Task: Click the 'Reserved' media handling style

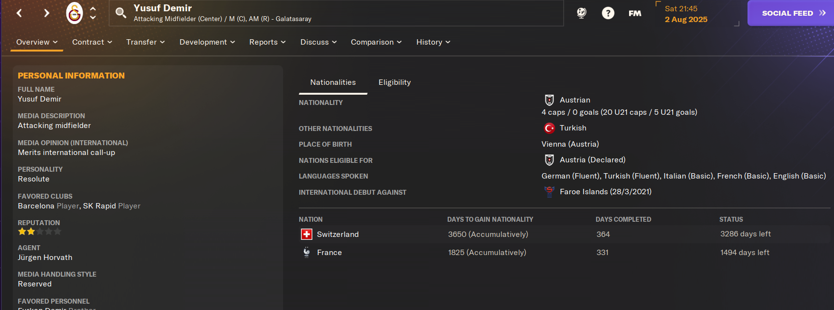Action: point(35,284)
